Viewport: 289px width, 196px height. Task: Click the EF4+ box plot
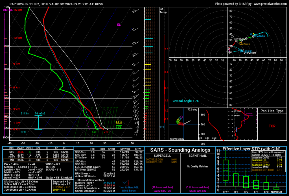[x=225, y=170]
